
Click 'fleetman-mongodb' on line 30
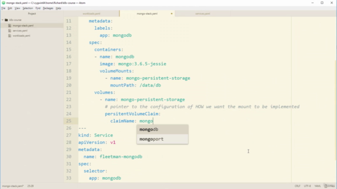click(x=121, y=156)
